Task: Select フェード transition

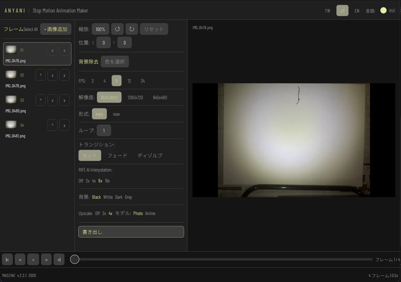Action: (x=117, y=156)
